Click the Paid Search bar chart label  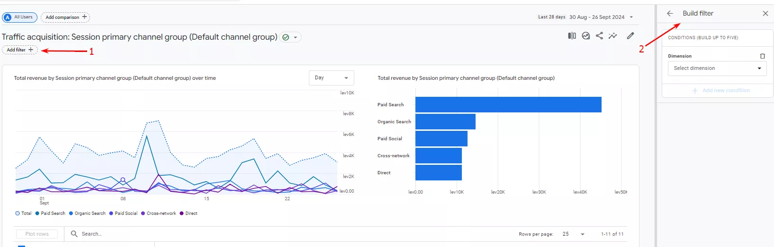(x=390, y=105)
